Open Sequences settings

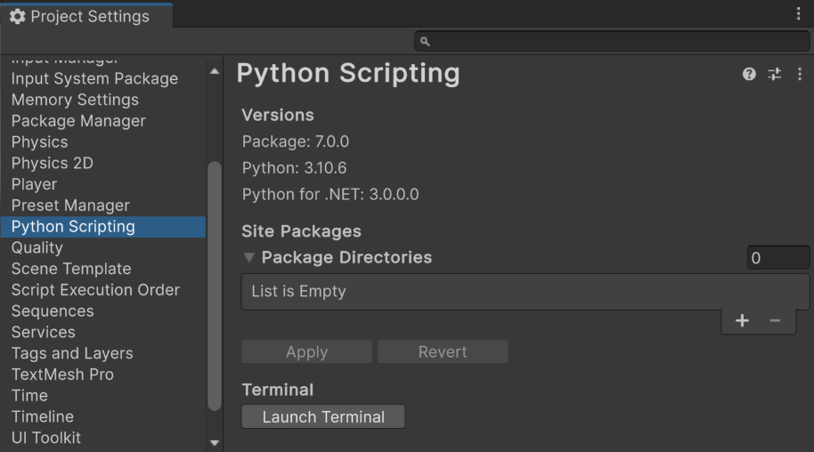tap(102, 311)
